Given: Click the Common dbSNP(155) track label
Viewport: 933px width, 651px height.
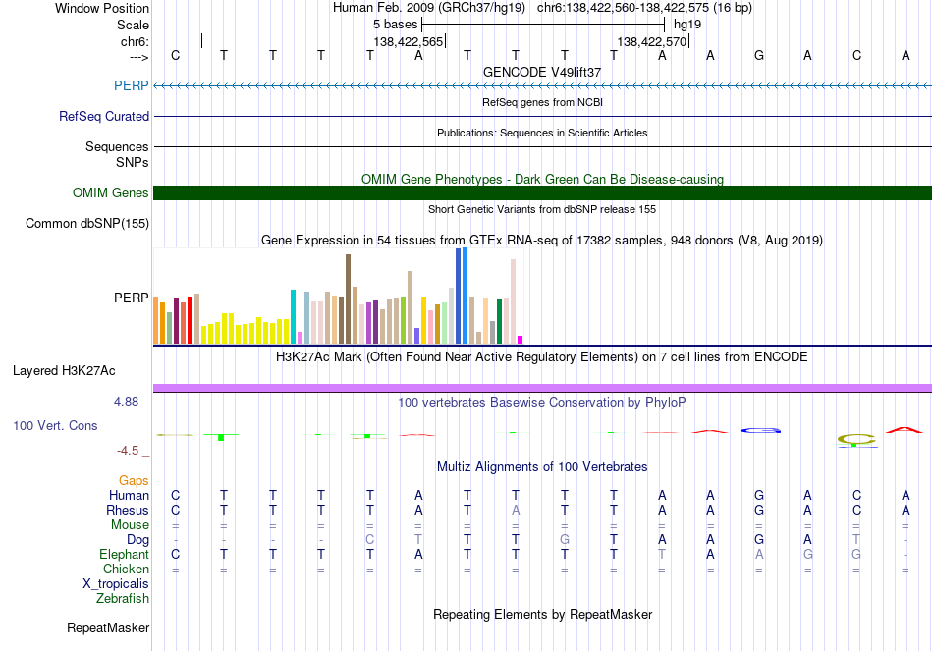Looking at the screenshot, I should (87, 223).
